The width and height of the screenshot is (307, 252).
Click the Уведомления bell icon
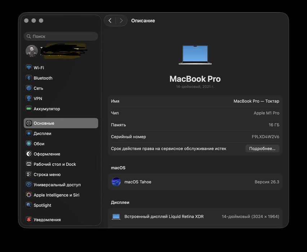click(29, 220)
